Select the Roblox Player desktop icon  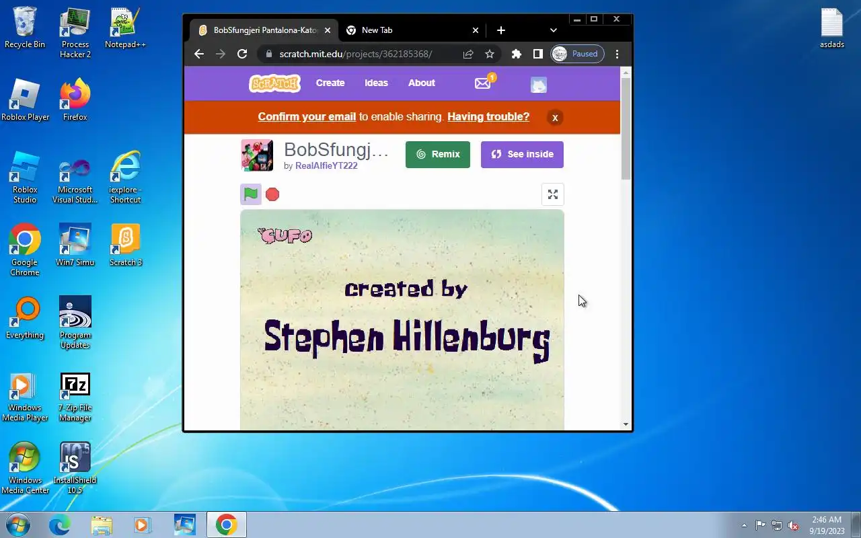25,100
